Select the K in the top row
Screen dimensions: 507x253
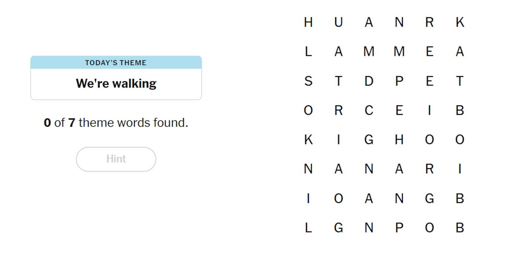(x=460, y=22)
